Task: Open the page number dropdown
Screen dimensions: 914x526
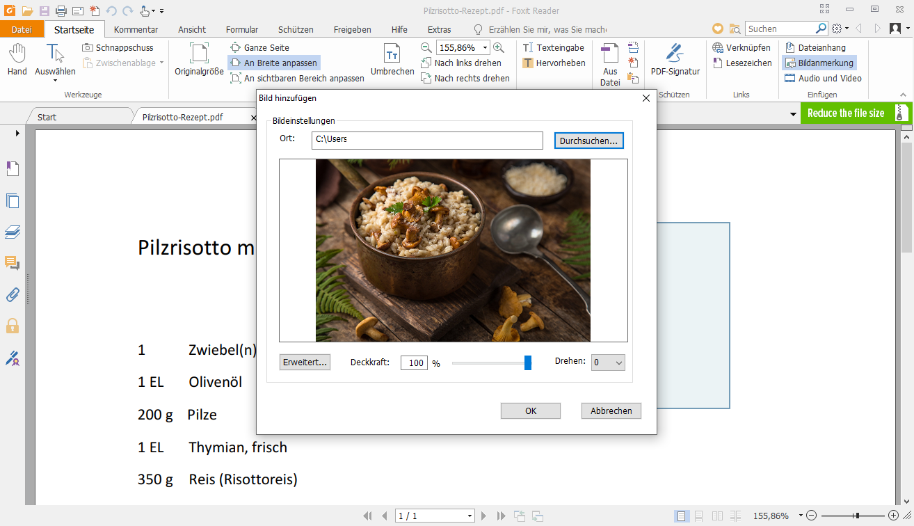Action: [470, 516]
